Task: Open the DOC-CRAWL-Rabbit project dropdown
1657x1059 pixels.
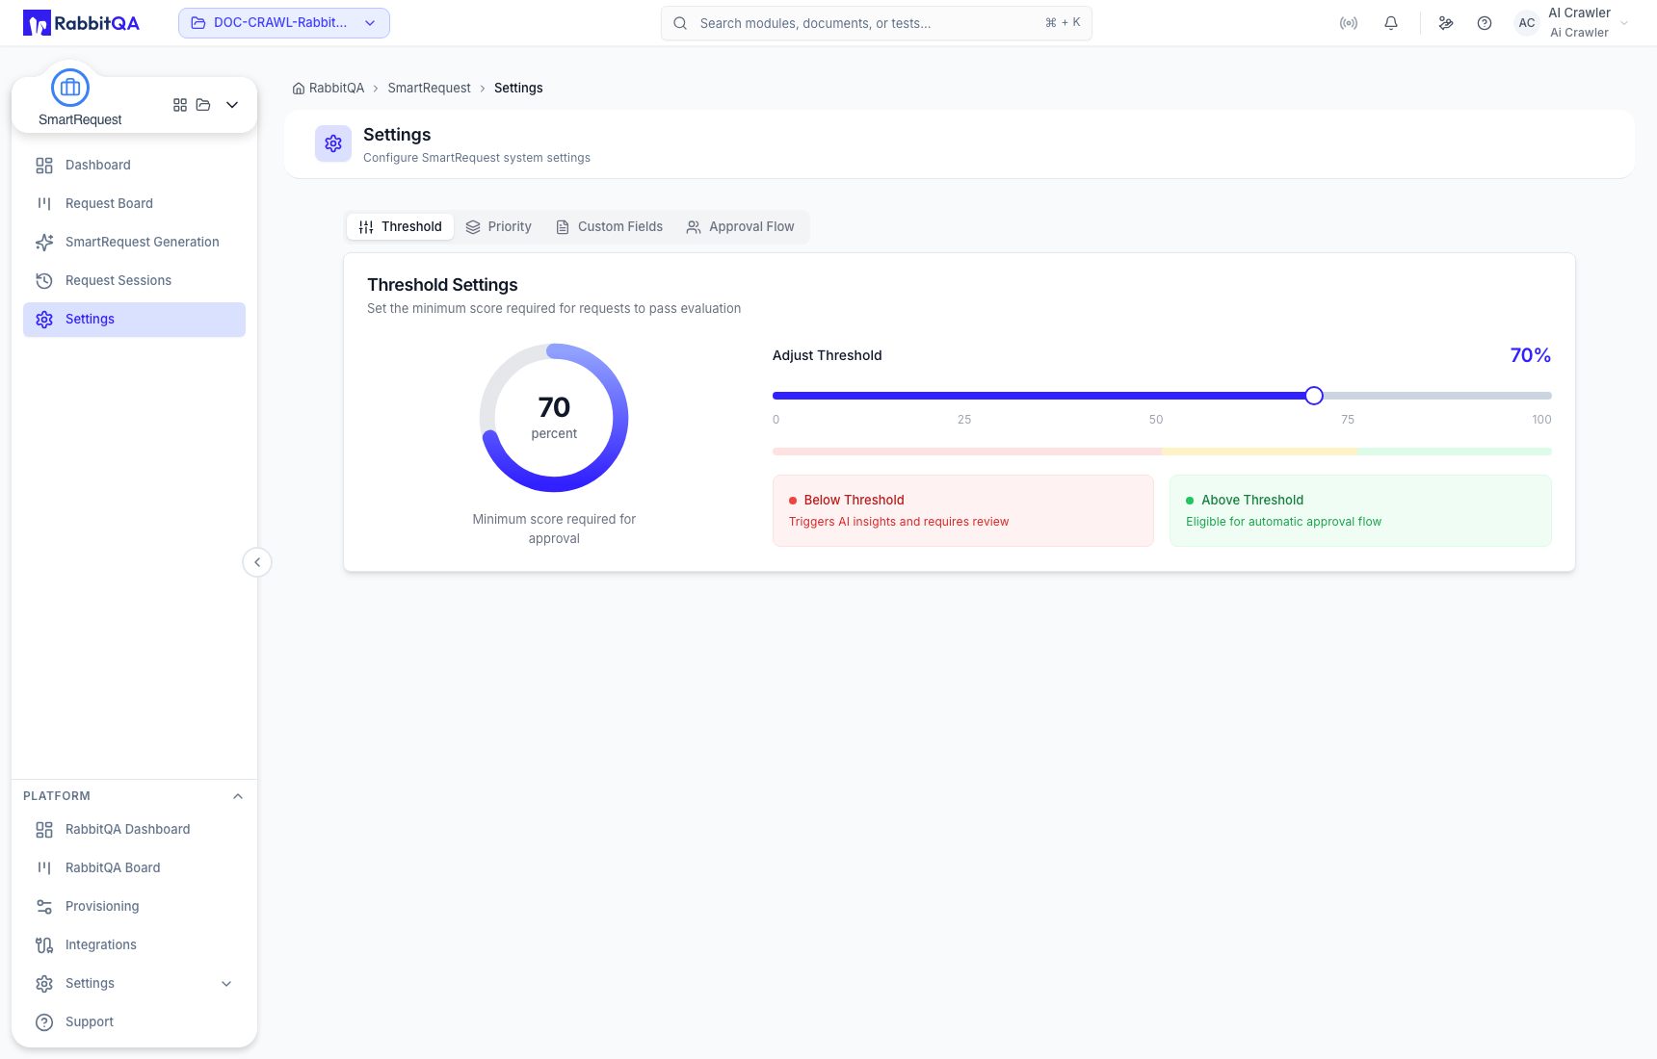Action: (x=284, y=23)
